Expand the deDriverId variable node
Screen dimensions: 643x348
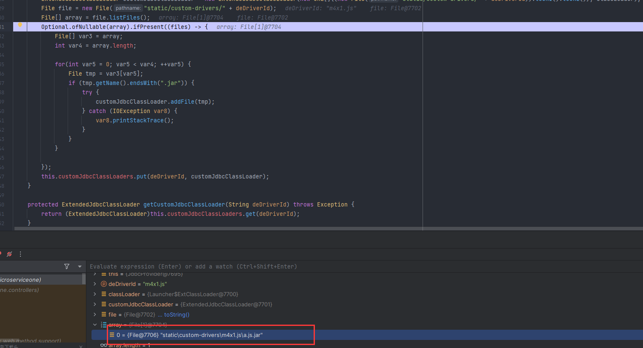(x=95, y=284)
